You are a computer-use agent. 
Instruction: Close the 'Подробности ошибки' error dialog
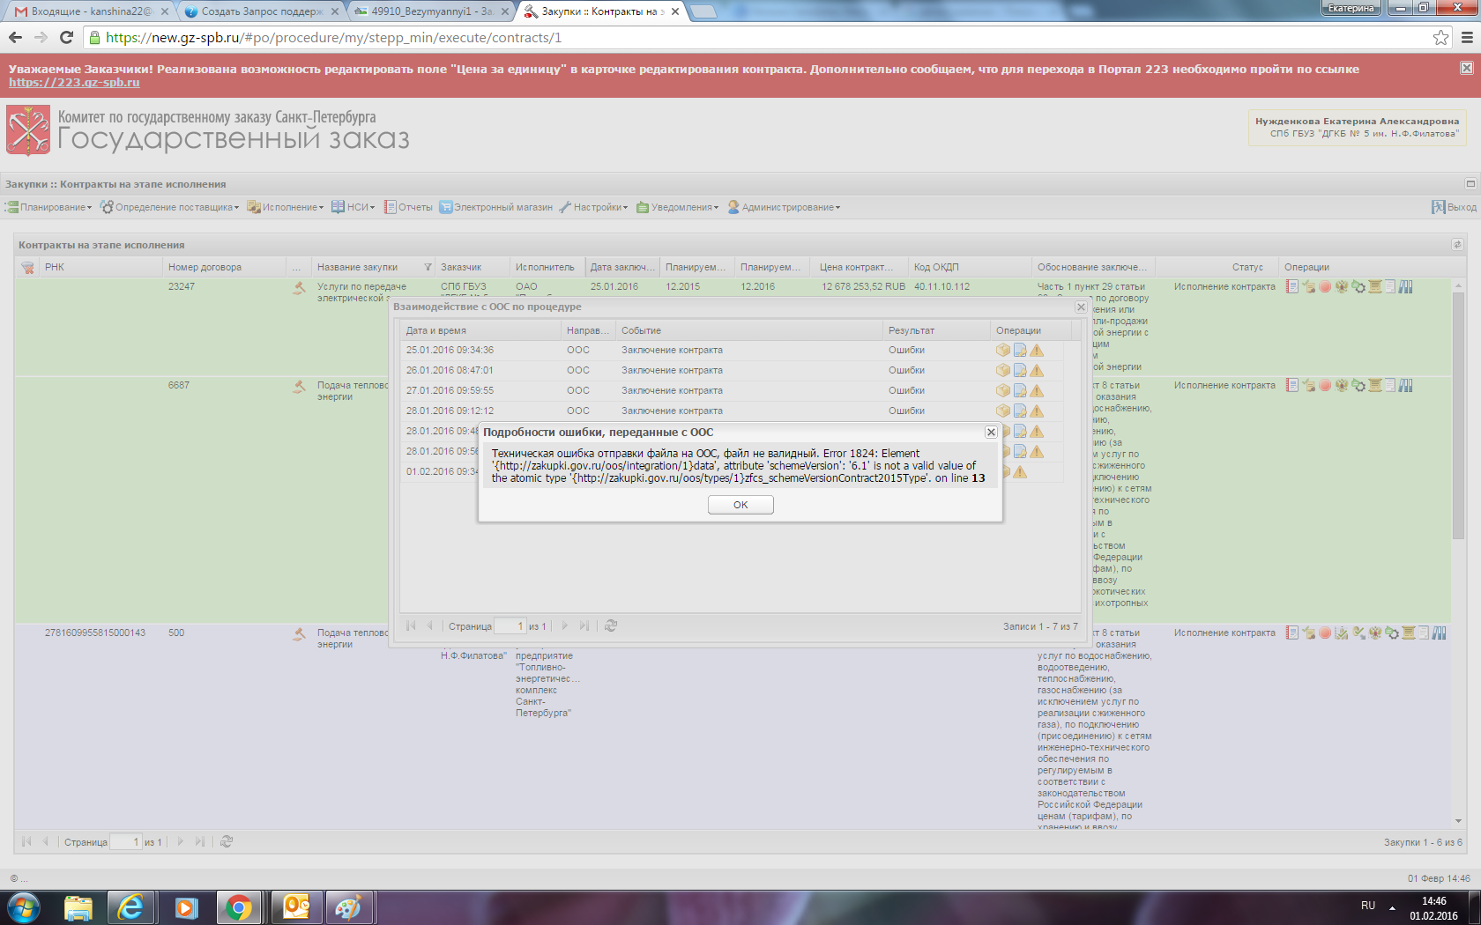point(991,432)
